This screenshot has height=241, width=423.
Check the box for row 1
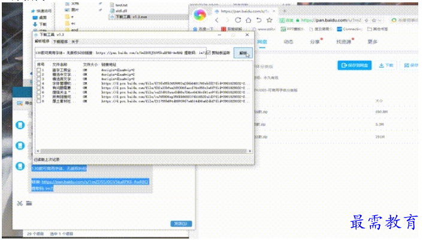tap(39, 70)
